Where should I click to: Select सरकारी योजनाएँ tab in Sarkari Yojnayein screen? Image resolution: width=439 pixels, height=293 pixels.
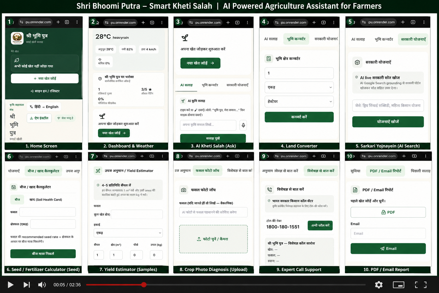click(413, 39)
